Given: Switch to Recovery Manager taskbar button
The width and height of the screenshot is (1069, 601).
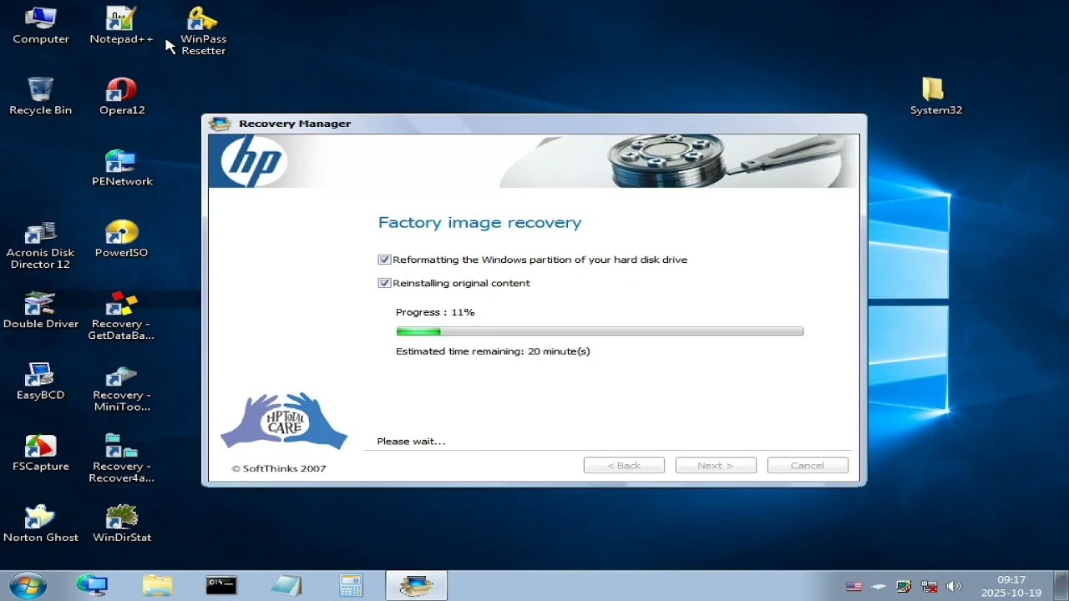Looking at the screenshot, I should click(x=416, y=585).
